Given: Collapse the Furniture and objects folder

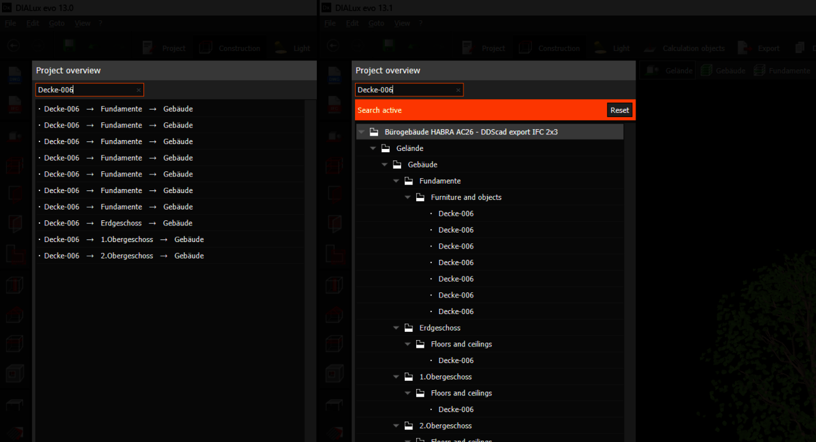Looking at the screenshot, I should click(x=408, y=197).
